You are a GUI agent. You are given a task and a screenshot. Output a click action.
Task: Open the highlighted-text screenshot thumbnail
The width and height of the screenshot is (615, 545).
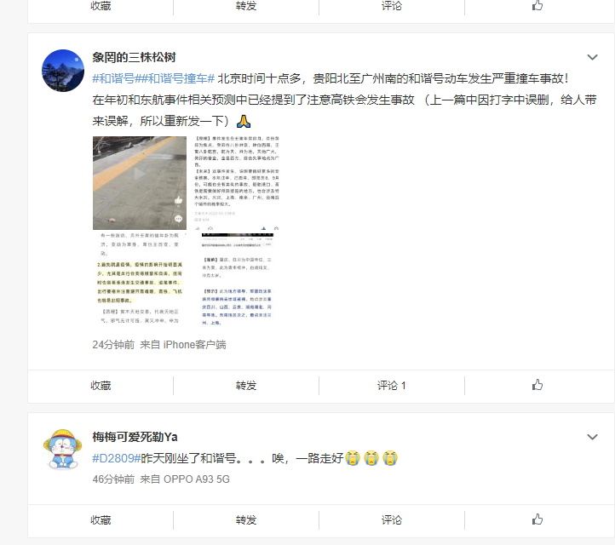tap(140, 279)
